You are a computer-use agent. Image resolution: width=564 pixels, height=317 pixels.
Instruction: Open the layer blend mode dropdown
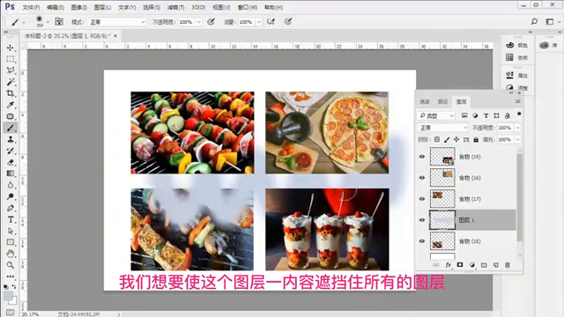coord(442,128)
